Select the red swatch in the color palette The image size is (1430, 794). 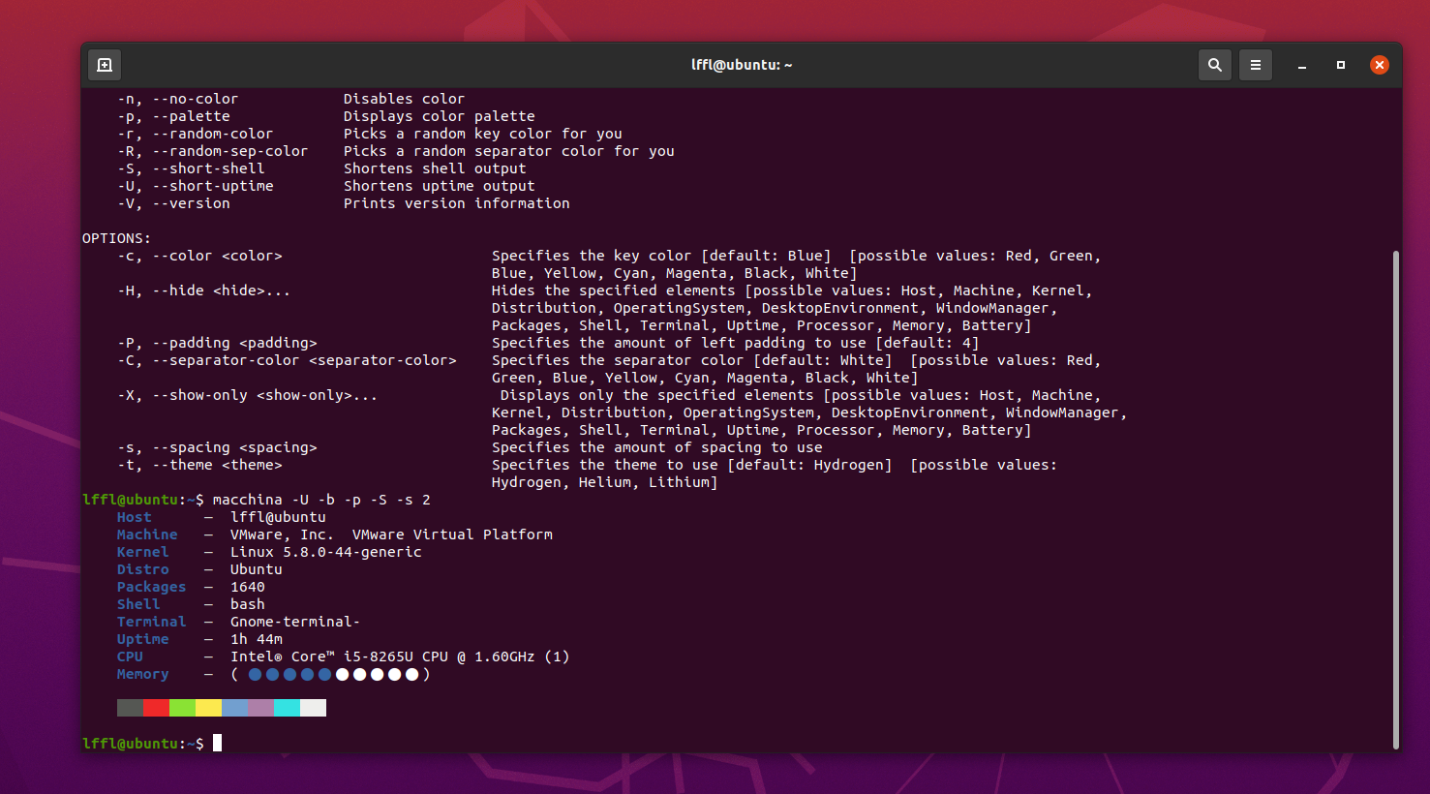[x=154, y=707]
